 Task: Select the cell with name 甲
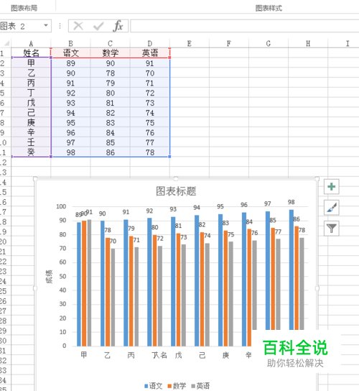[x=31, y=63]
